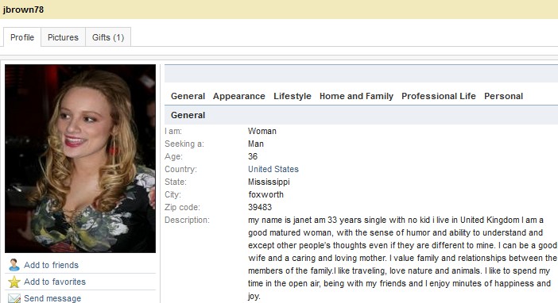Open the profile photo thumbnail
This screenshot has height=303, width=558.
[x=80, y=159]
